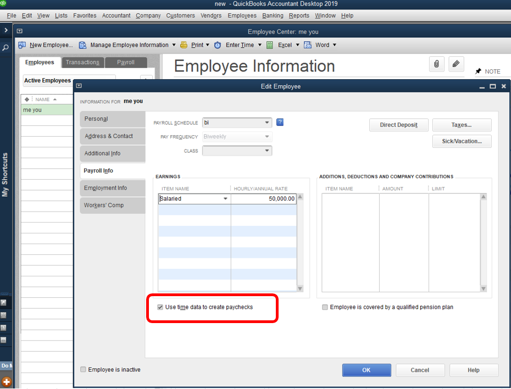Screen dimensions: 511x389
Task: Click the Sick/Vacation button
Action: (x=462, y=141)
